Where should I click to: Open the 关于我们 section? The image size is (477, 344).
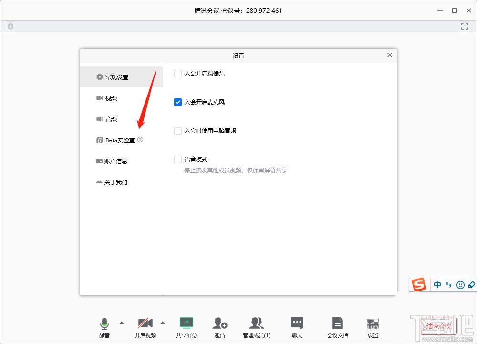coord(115,182)
